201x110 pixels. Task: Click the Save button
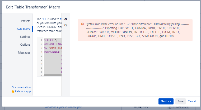(x=180, y=101)
